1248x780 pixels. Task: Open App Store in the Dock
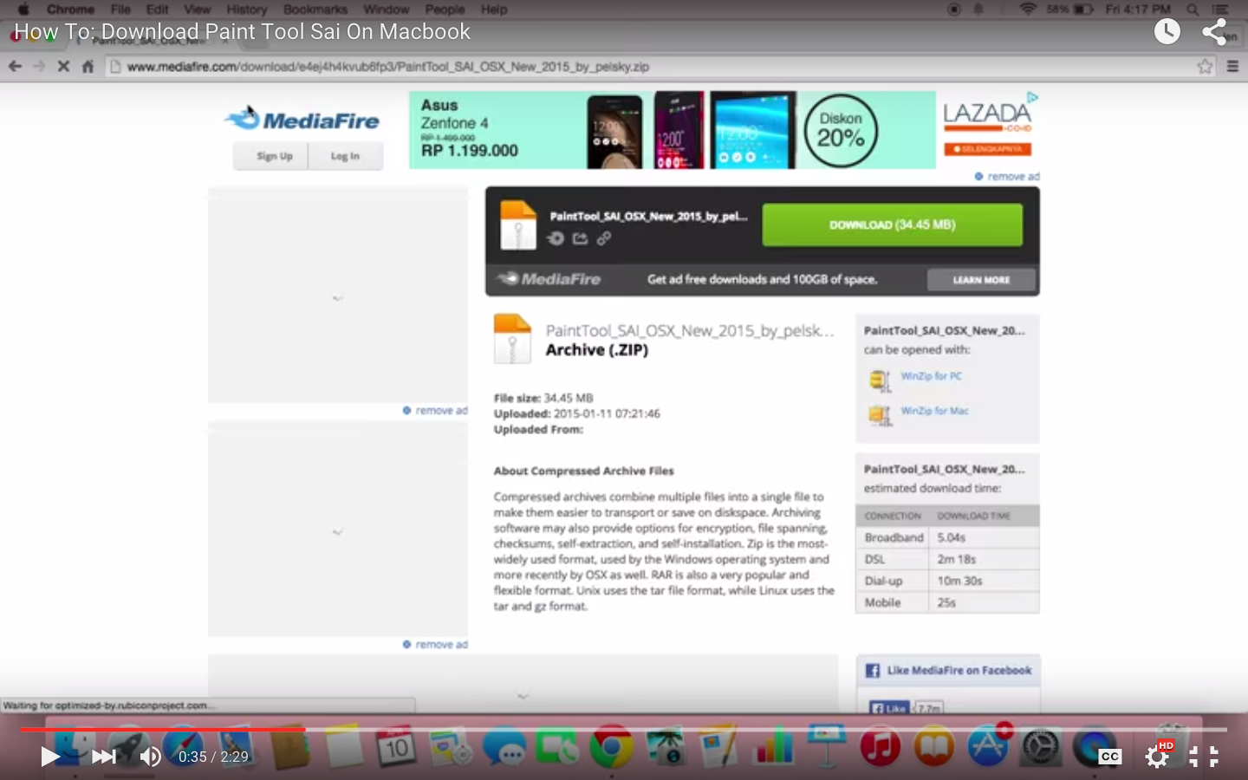[987, 745]
